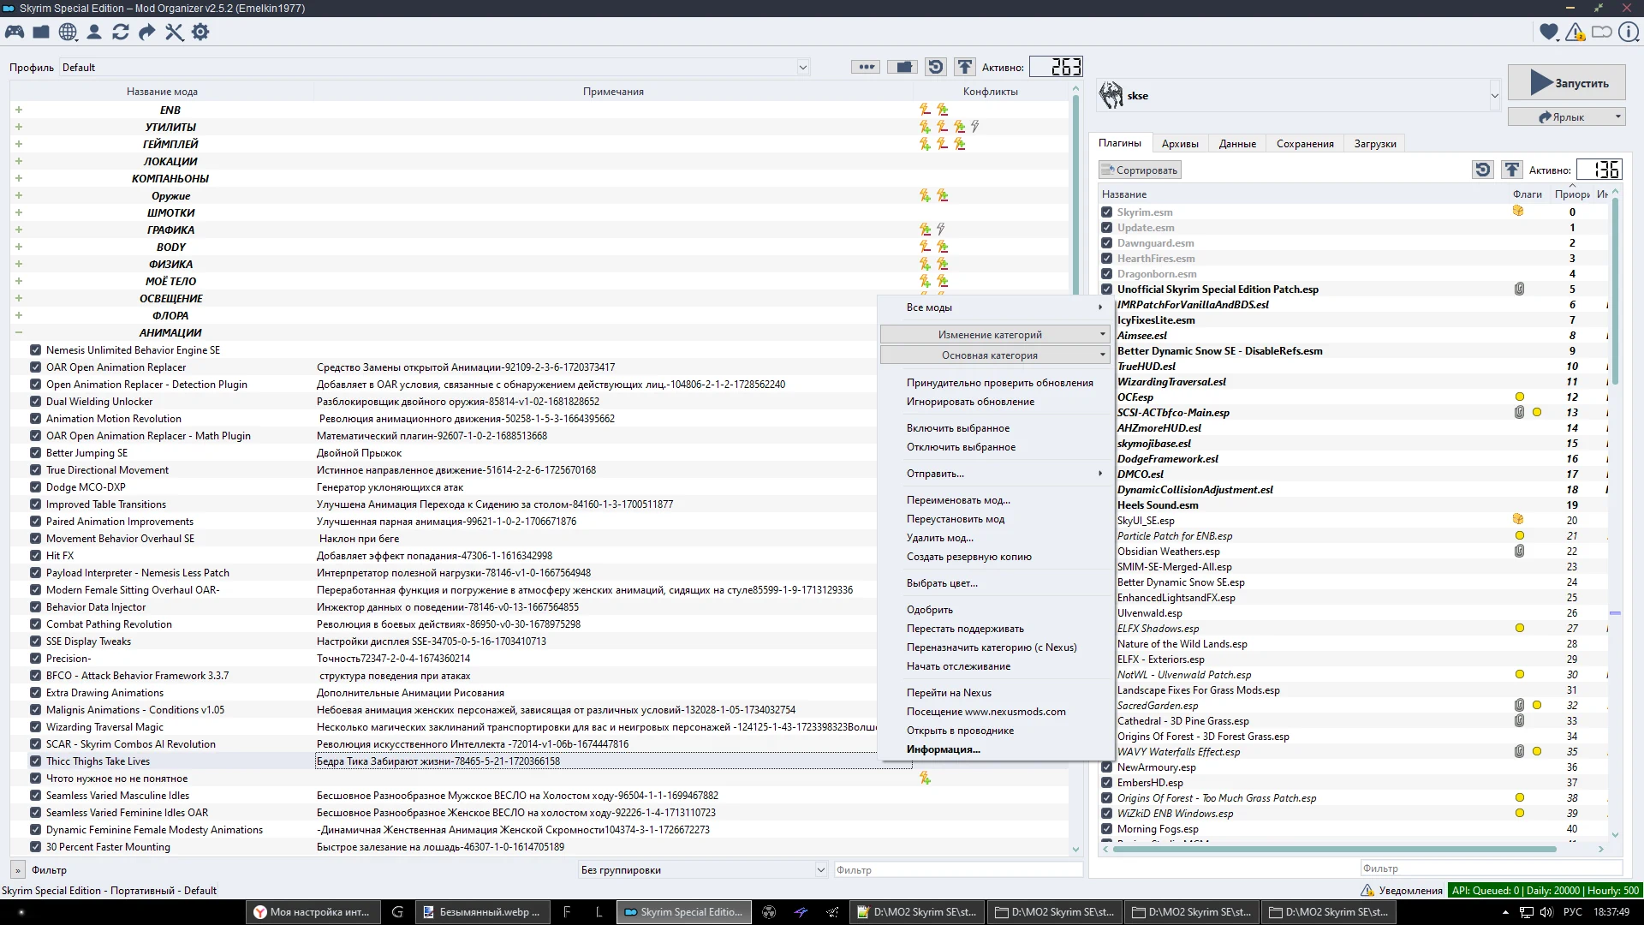Open Все моды submenu in context menu
The image size is (1644, 925).
996,307
